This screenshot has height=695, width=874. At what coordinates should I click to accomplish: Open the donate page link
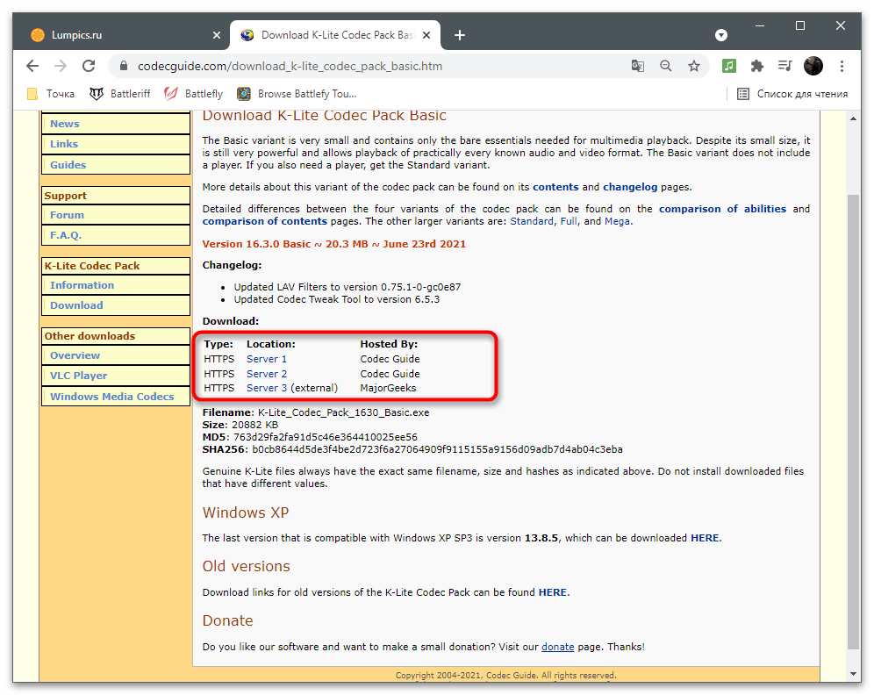click(x=557, y=647)
